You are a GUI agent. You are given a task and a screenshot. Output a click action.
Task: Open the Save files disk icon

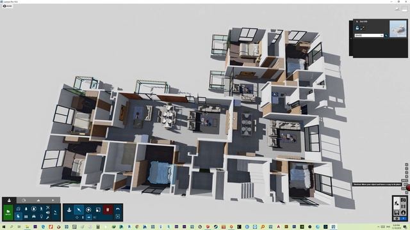click(x=397, y=213)
